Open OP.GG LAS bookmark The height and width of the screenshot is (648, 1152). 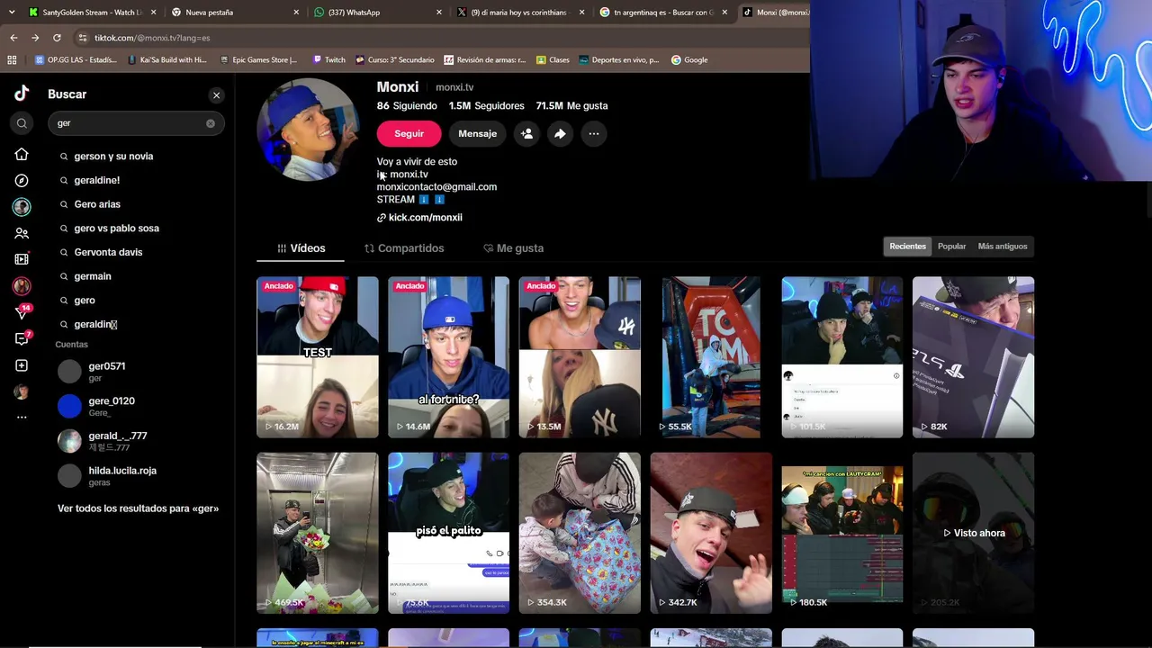pyautogui.click(x=76, y=60)
